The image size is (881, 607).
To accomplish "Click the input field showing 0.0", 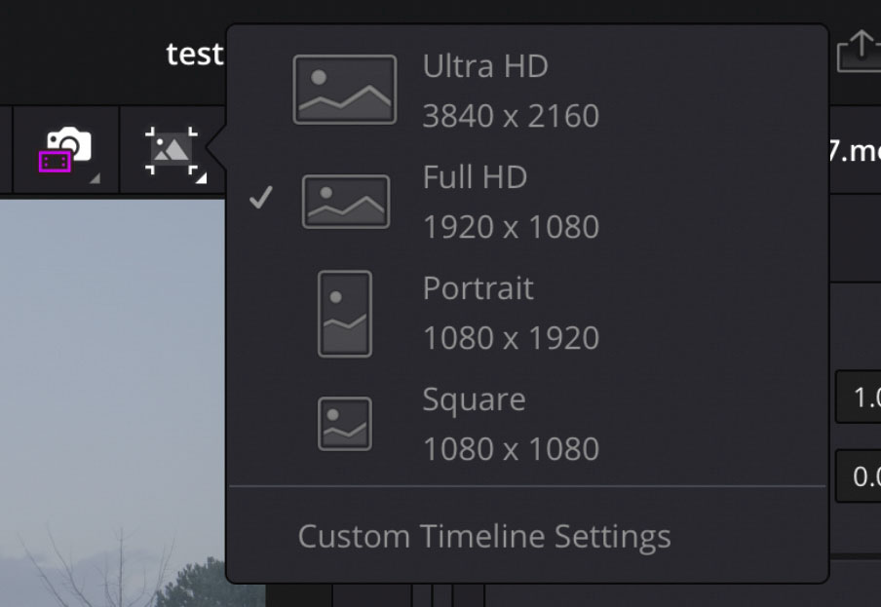I will [x=859, y=476].
